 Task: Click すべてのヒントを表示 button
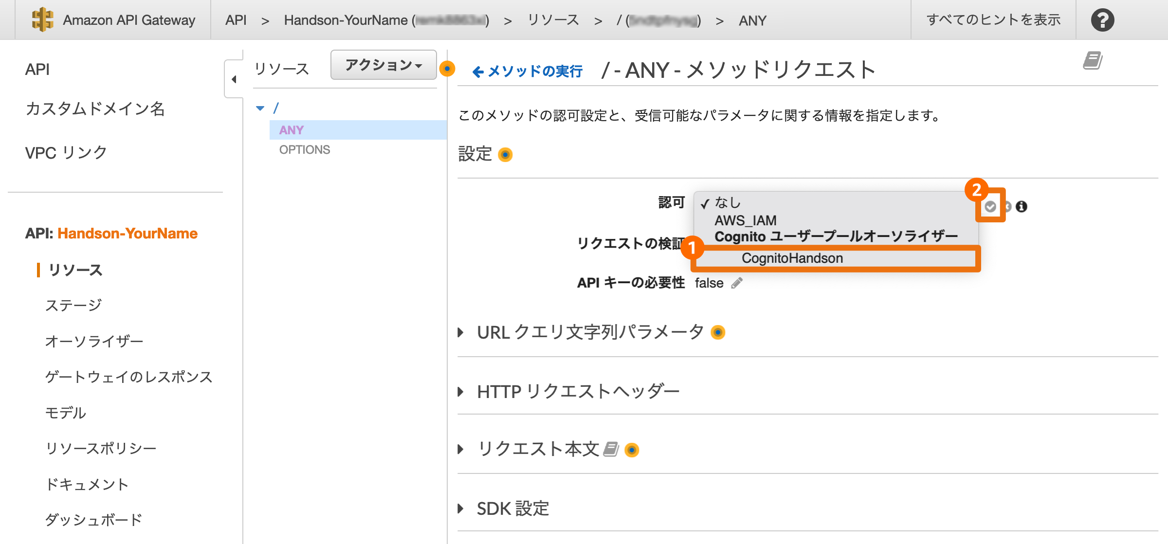[993, 20]
